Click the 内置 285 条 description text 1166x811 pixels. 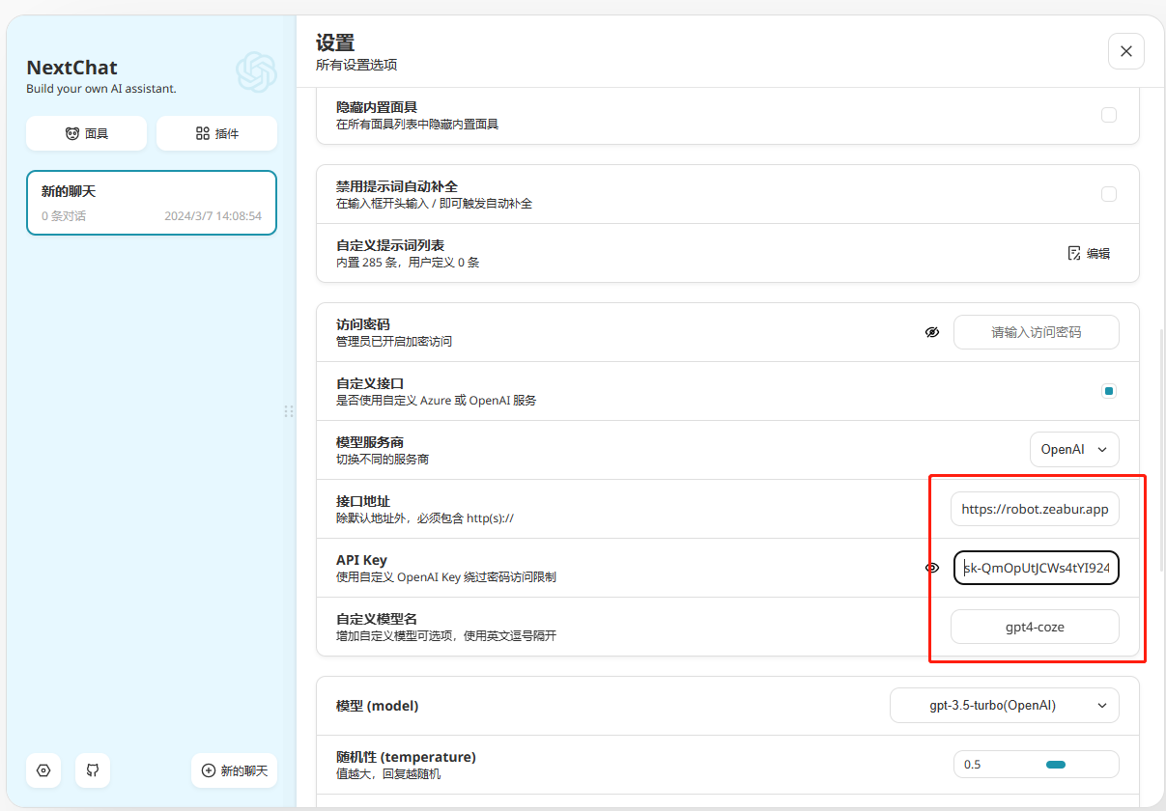coord(408,262)
